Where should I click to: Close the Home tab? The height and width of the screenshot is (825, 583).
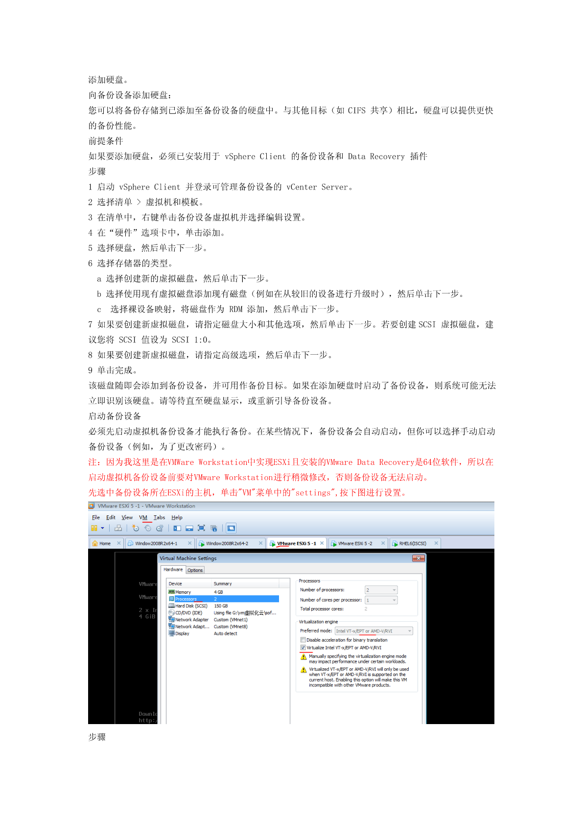pos(118,543)
